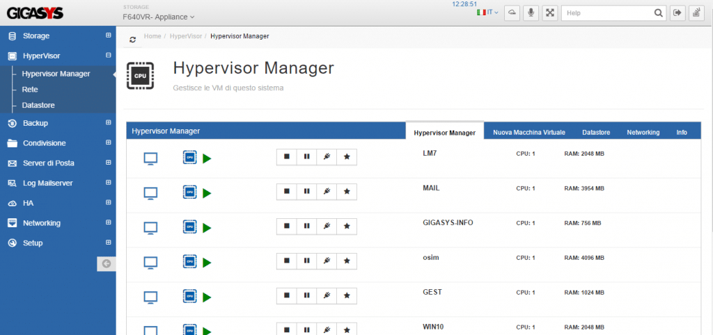This screenshot has width=713, height=335.
Task: Click the HyperVisor breadcrumb link
Action: (x=185, y=36)
